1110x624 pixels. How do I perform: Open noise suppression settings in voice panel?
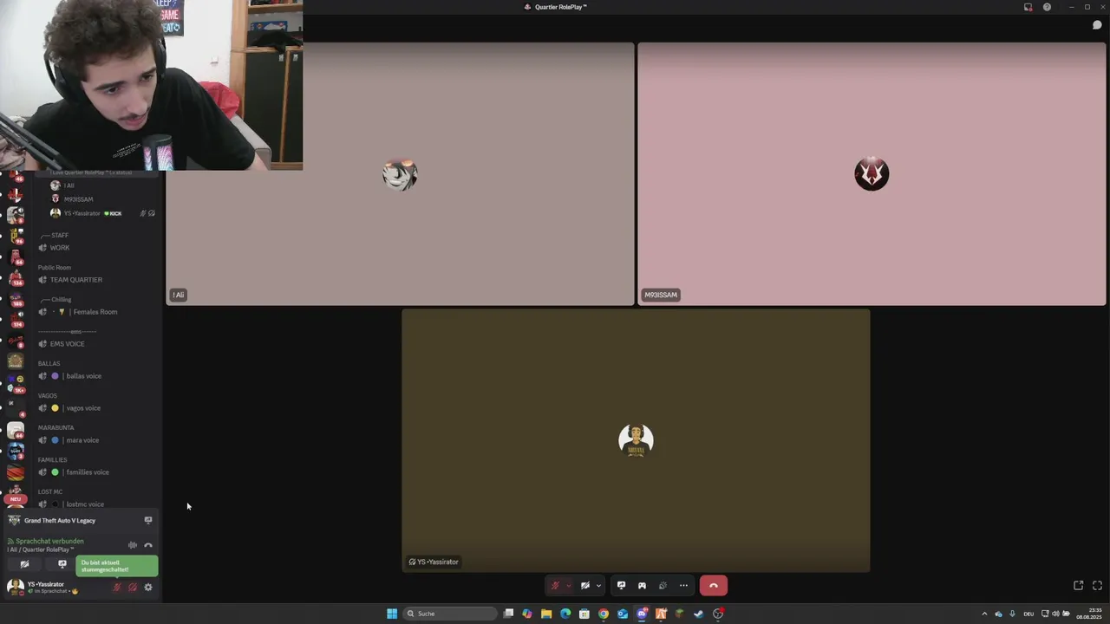tap(133, 545)
